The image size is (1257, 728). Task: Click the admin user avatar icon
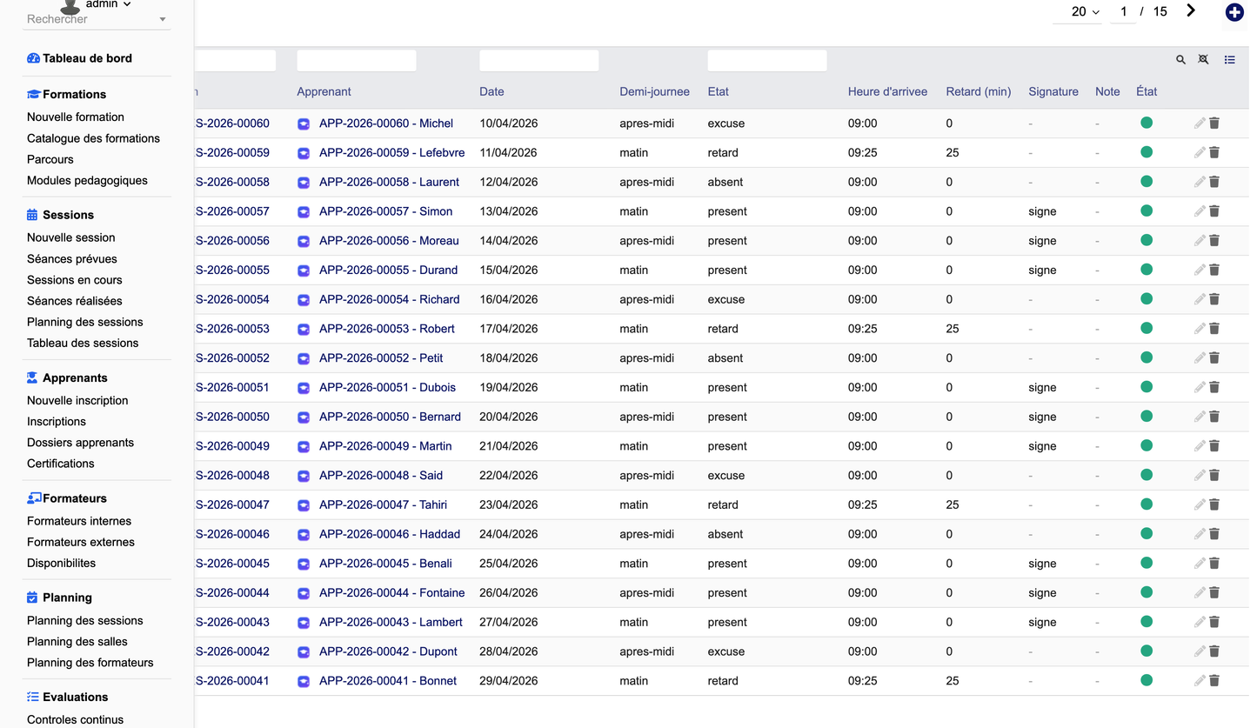[x=70, y=6]
